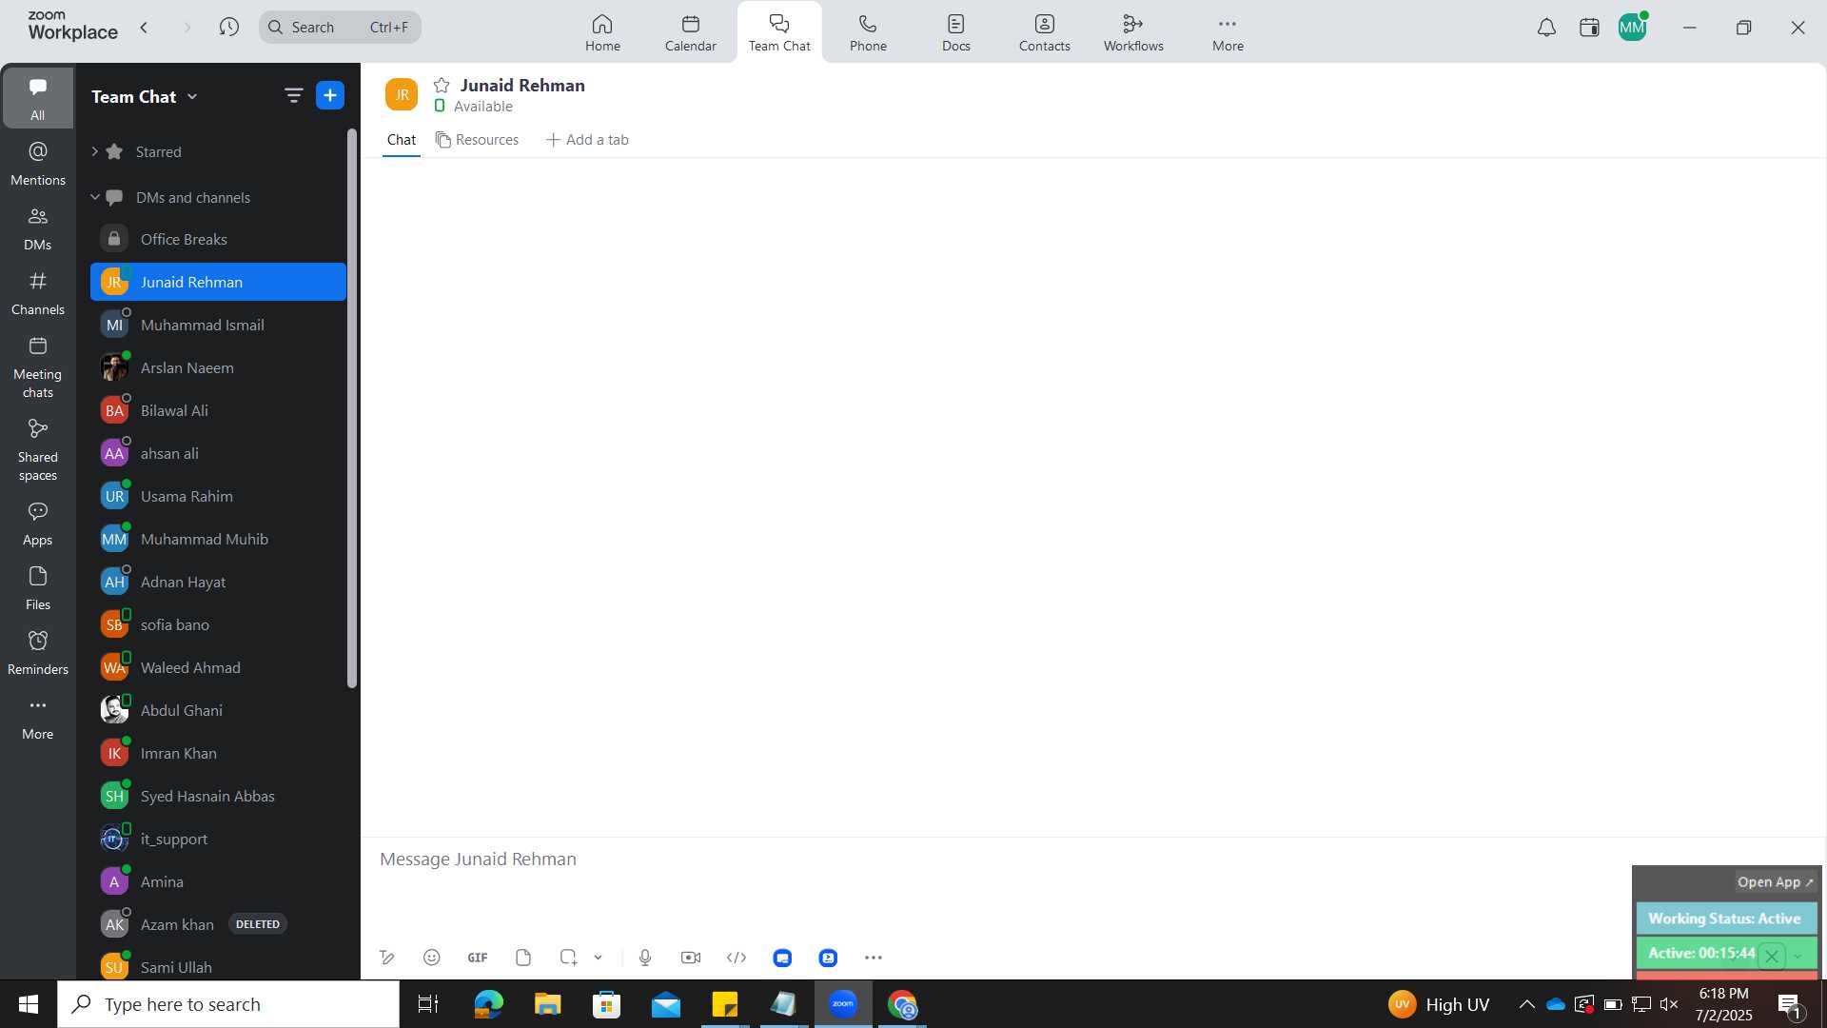
Task: Open calendar panel icon near profile
Action: pyautogui.click(x=1589, y=28)
